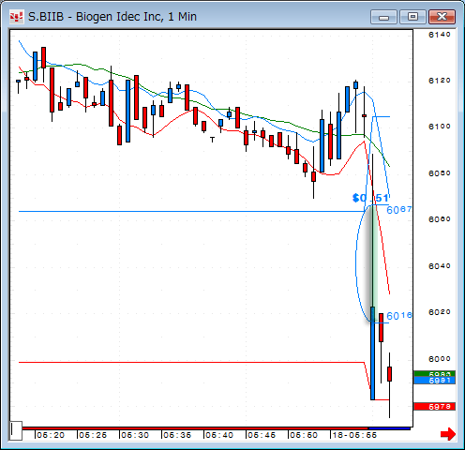
Task: Click the 6140 price axis label
Action: [x=440, y=35]
